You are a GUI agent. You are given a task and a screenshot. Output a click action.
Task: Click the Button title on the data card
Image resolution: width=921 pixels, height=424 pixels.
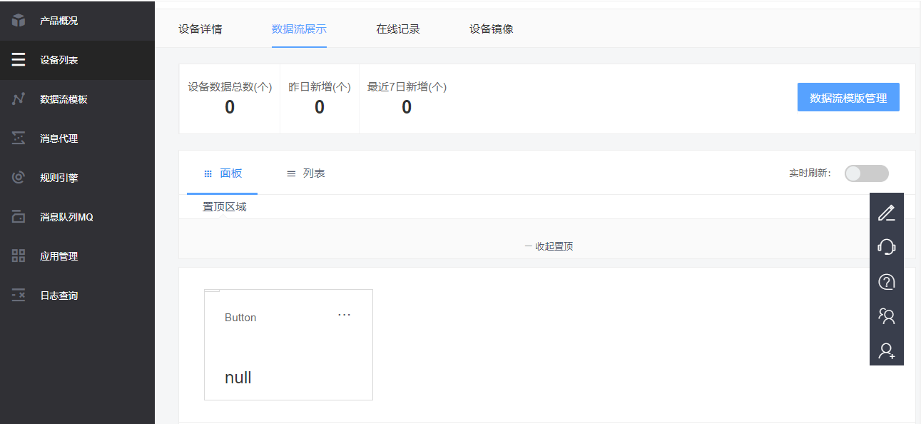point(240,318)
